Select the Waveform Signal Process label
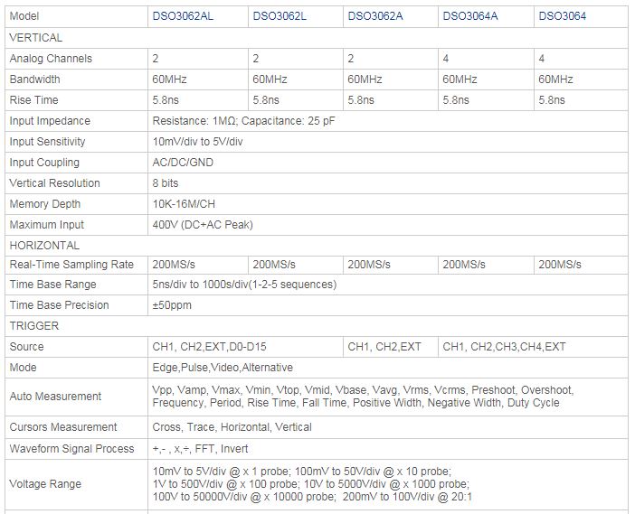 click(x=71, y=448)
